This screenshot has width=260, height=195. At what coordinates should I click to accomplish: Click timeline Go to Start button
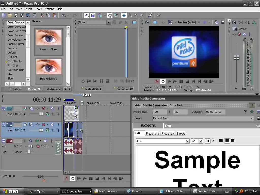(103, 178)
